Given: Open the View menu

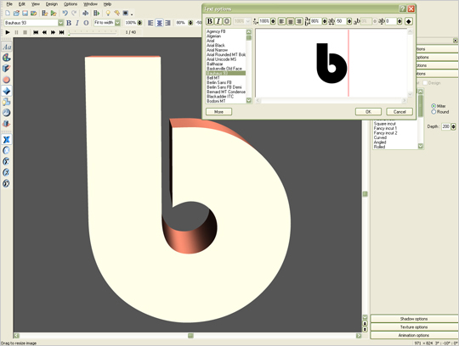Looking at the screenshot, I should 36,4.
